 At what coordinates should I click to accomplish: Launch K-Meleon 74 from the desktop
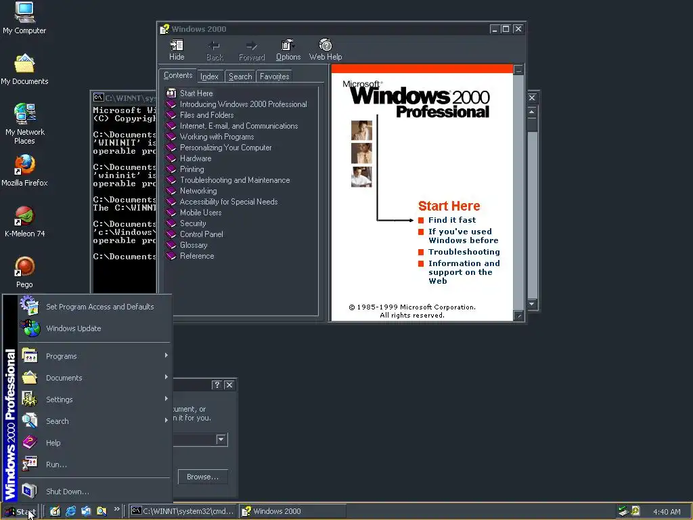(x=24, y=216)
